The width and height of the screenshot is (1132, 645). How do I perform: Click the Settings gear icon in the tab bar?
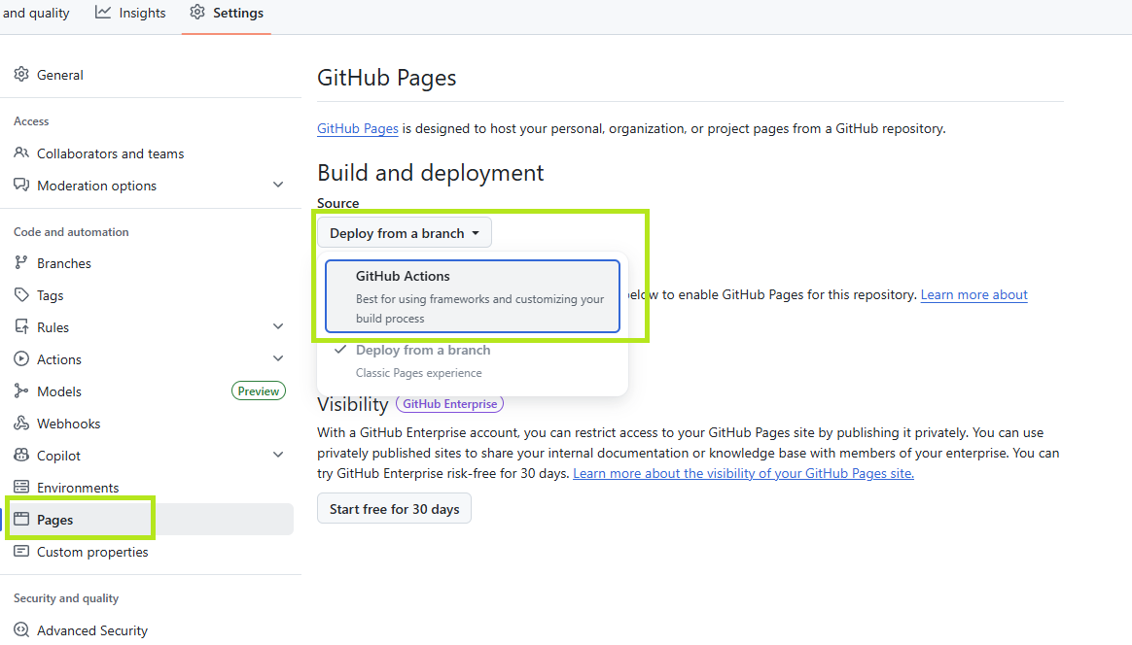pos(197,13)
